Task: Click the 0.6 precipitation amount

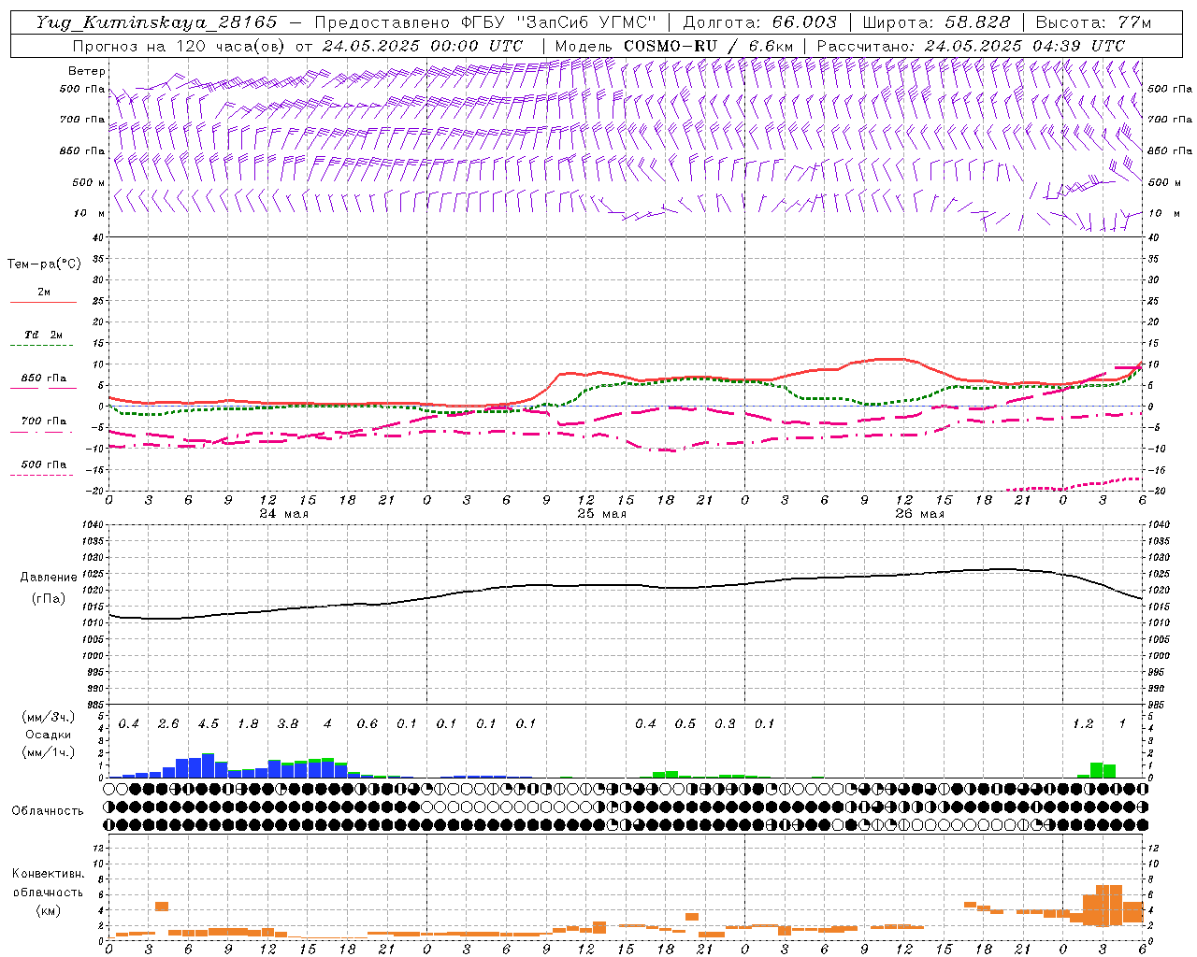Action: pos(368,724)
